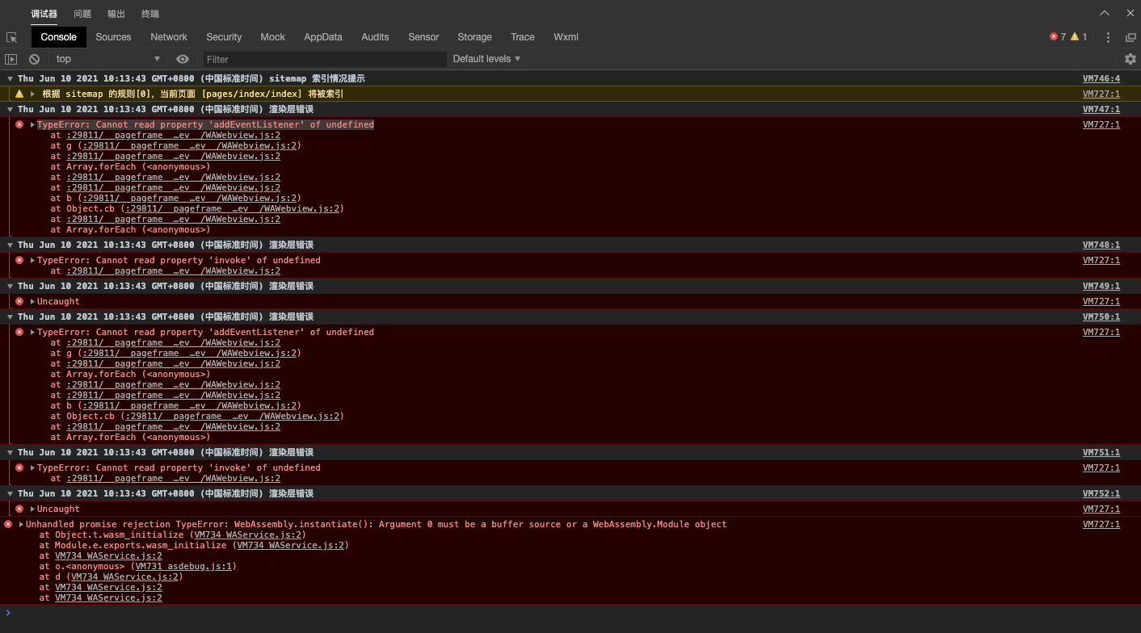This screenshot has width=1141, height=633.
Task: Collapse the 渲染层错误 group linked to VM747:1
Action: click(x=11, y=110)
